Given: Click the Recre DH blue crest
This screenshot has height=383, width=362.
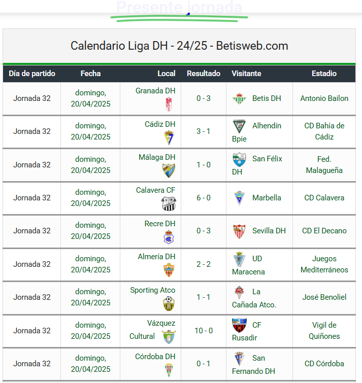Looking at the screenshot, I should 169,237.
